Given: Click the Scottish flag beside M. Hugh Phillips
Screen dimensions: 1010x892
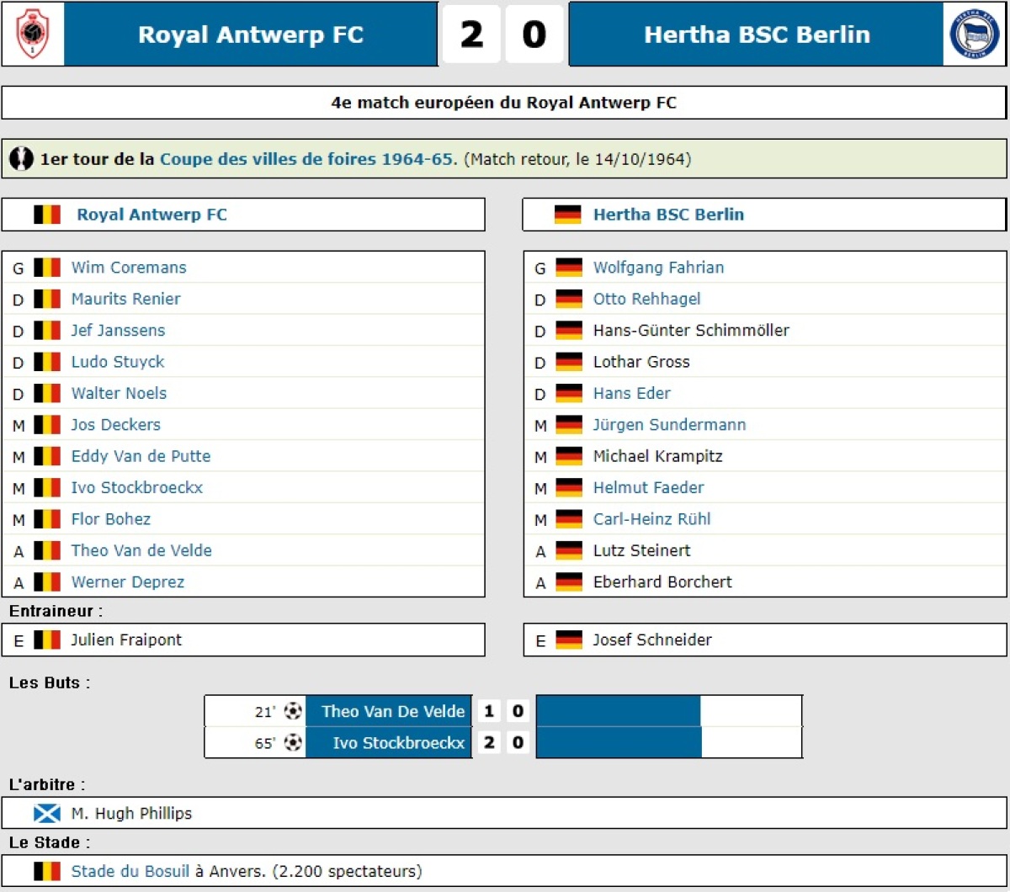Looking at the screenshot, I should (47, 814).
